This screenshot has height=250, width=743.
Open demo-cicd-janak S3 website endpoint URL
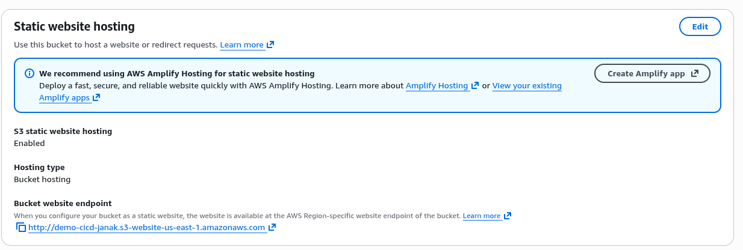tap(146, 228)
